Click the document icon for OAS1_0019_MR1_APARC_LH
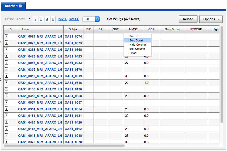This screenshot has width=227, height=151. pyautogui.click(x=7, y=76)
